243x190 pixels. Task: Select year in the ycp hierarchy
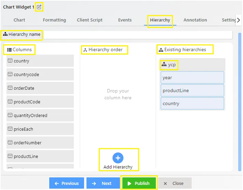pos(192,77)
